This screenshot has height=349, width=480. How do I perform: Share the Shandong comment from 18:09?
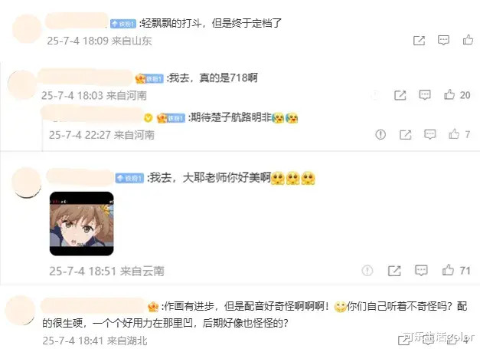419,40
